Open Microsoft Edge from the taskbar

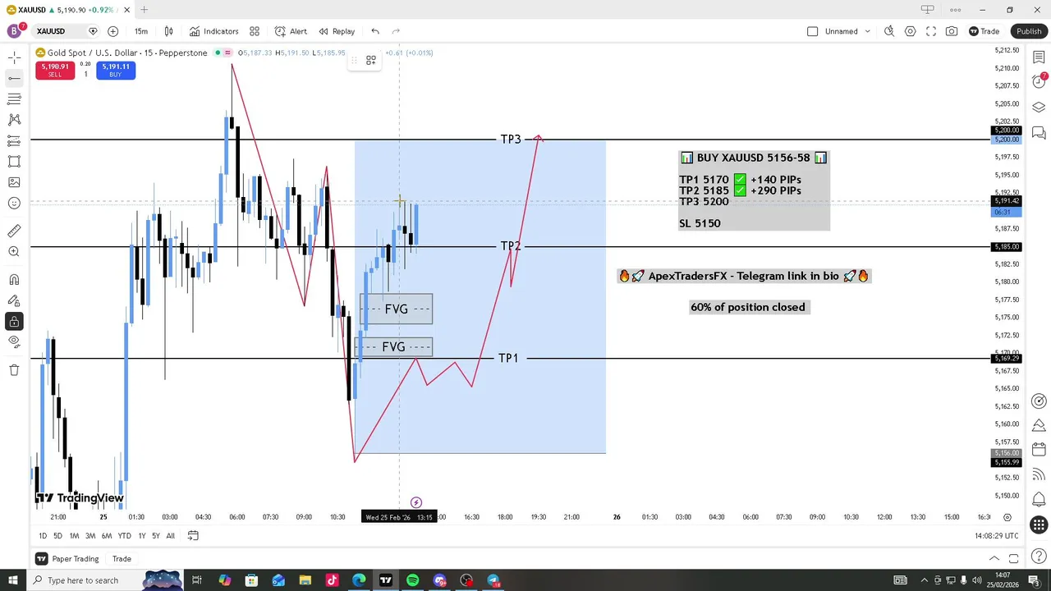pos(359,580)
